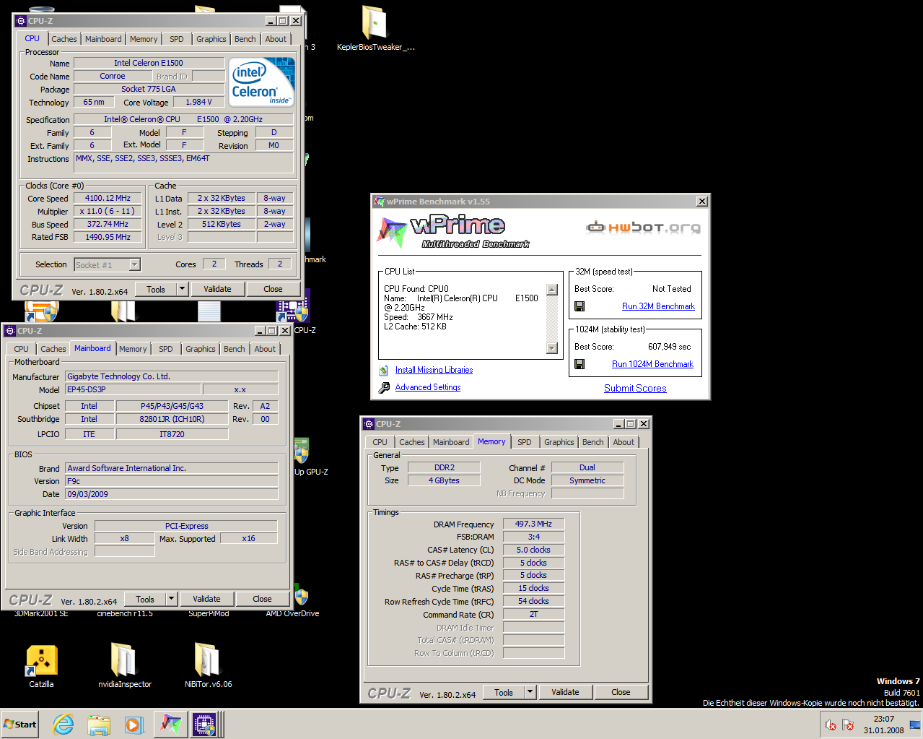This screenshot has width=923, height=739.
Task: Click the CPU List scrollbar down arrow
Action: (552, 348)
